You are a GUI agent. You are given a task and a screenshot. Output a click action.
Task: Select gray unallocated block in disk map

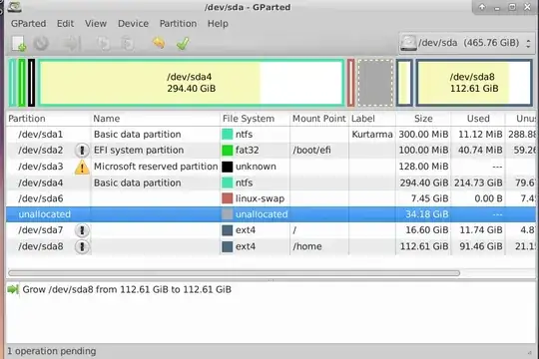375,83
